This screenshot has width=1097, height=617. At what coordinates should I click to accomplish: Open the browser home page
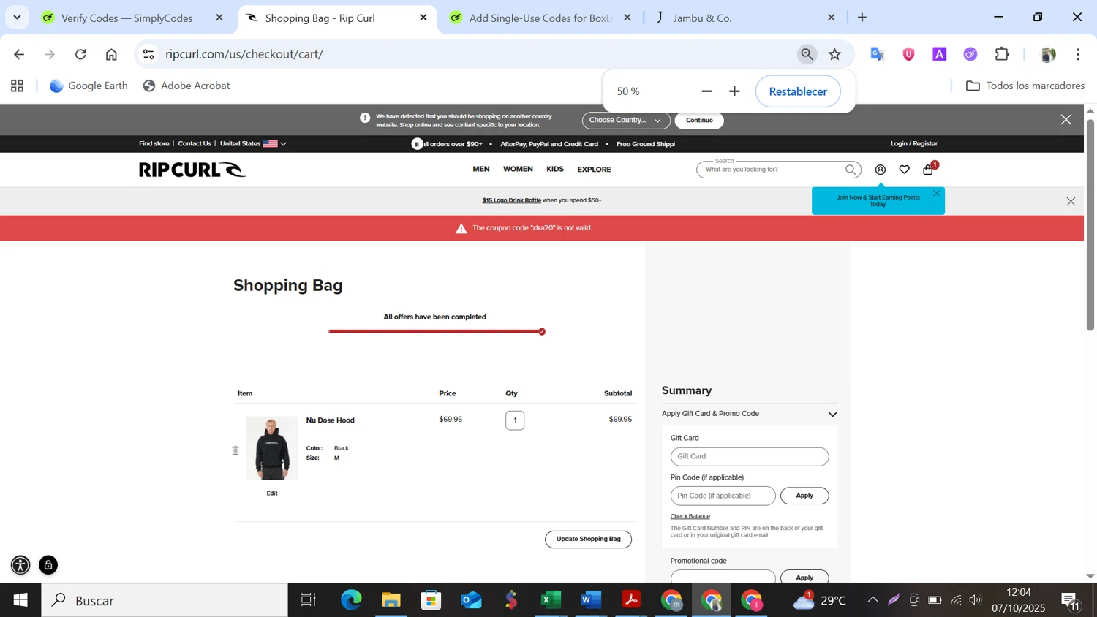(x=111, y=54)
